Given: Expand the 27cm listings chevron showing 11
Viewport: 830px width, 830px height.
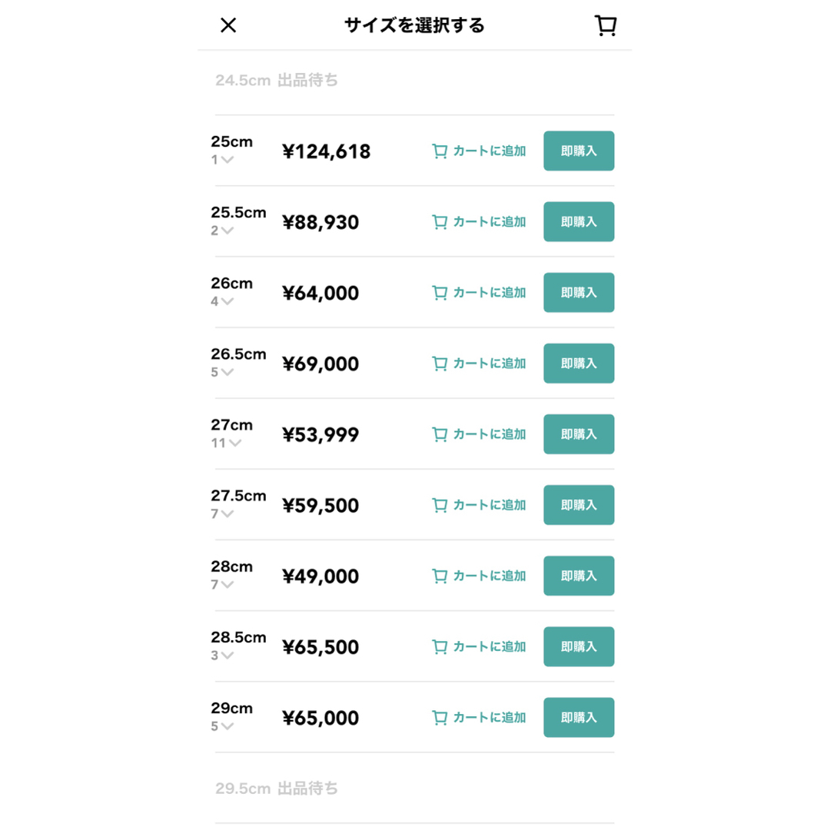Looking at the screenshot, I should click(235, 443).
